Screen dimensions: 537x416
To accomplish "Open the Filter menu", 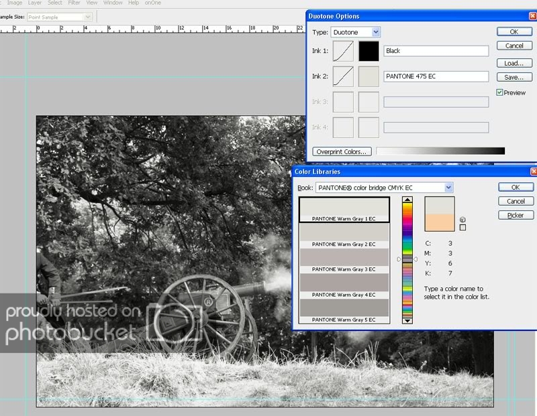I will [x=74, y=3].
